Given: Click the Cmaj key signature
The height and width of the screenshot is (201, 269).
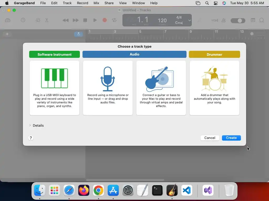Looking at the screenshot, I should point(179,23).
